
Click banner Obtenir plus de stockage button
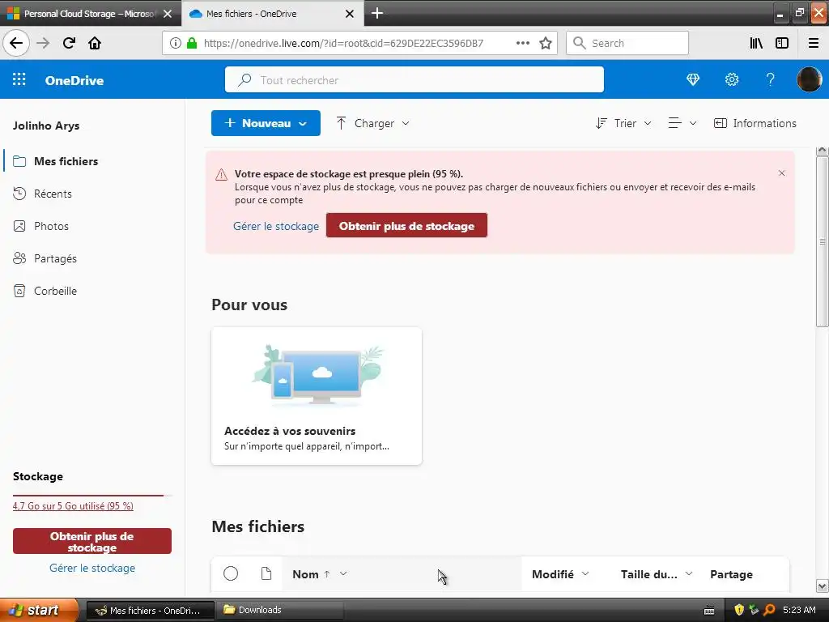(406, 226)
